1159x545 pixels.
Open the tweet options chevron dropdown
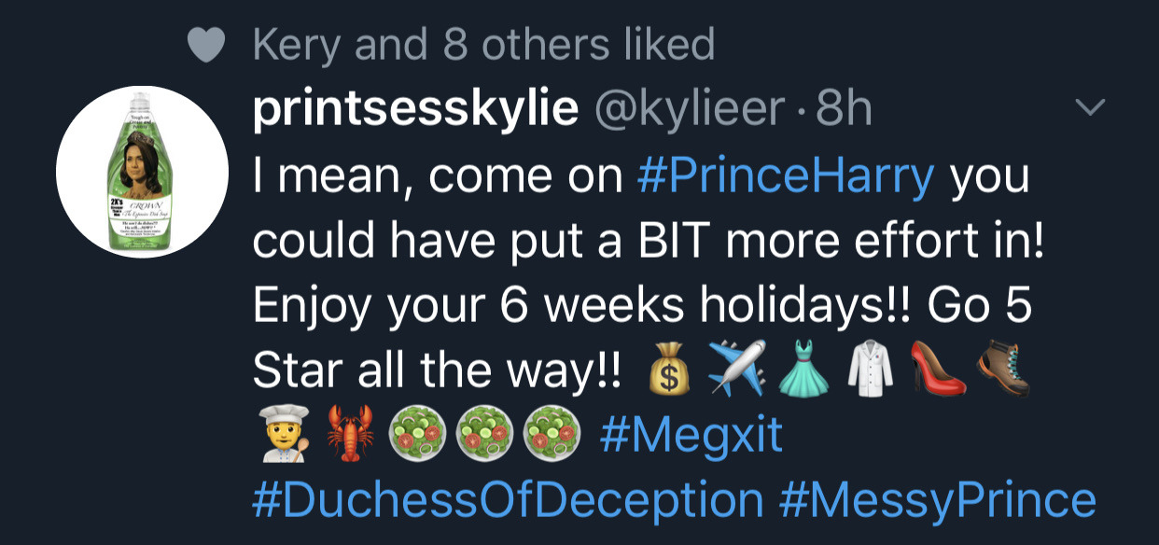pos(1088,109)
